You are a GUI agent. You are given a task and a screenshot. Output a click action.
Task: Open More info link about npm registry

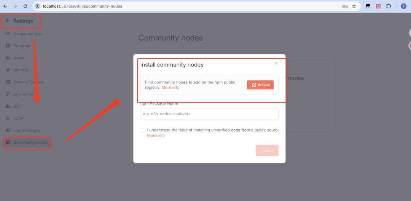coord(170,88)
